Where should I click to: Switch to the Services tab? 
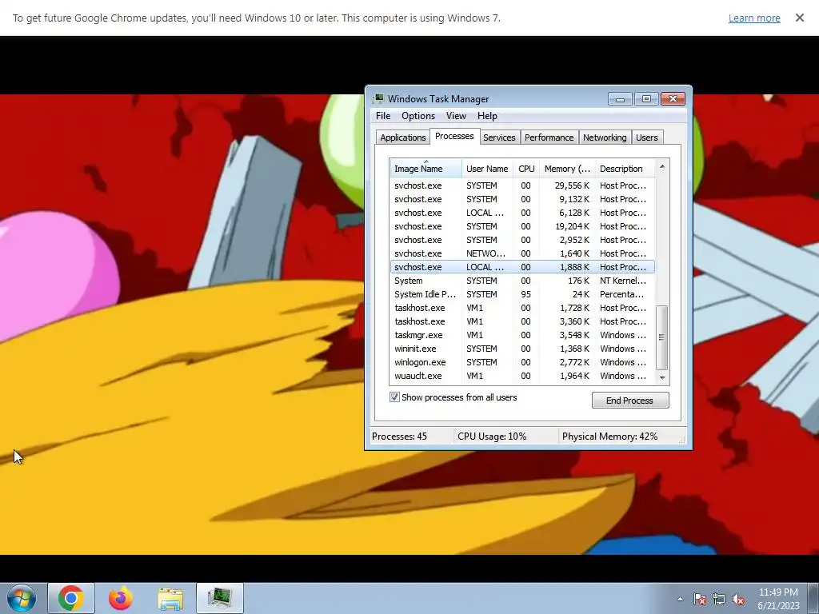[x=499, y=138]
